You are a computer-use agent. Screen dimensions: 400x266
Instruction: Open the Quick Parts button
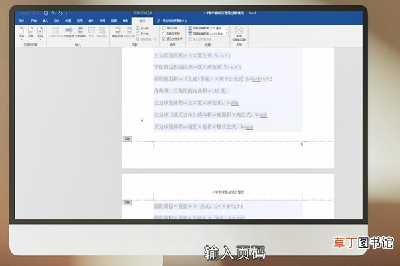click(x=81, y=33)
